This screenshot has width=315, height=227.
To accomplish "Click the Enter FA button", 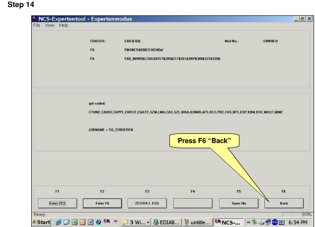I will 102,203.
